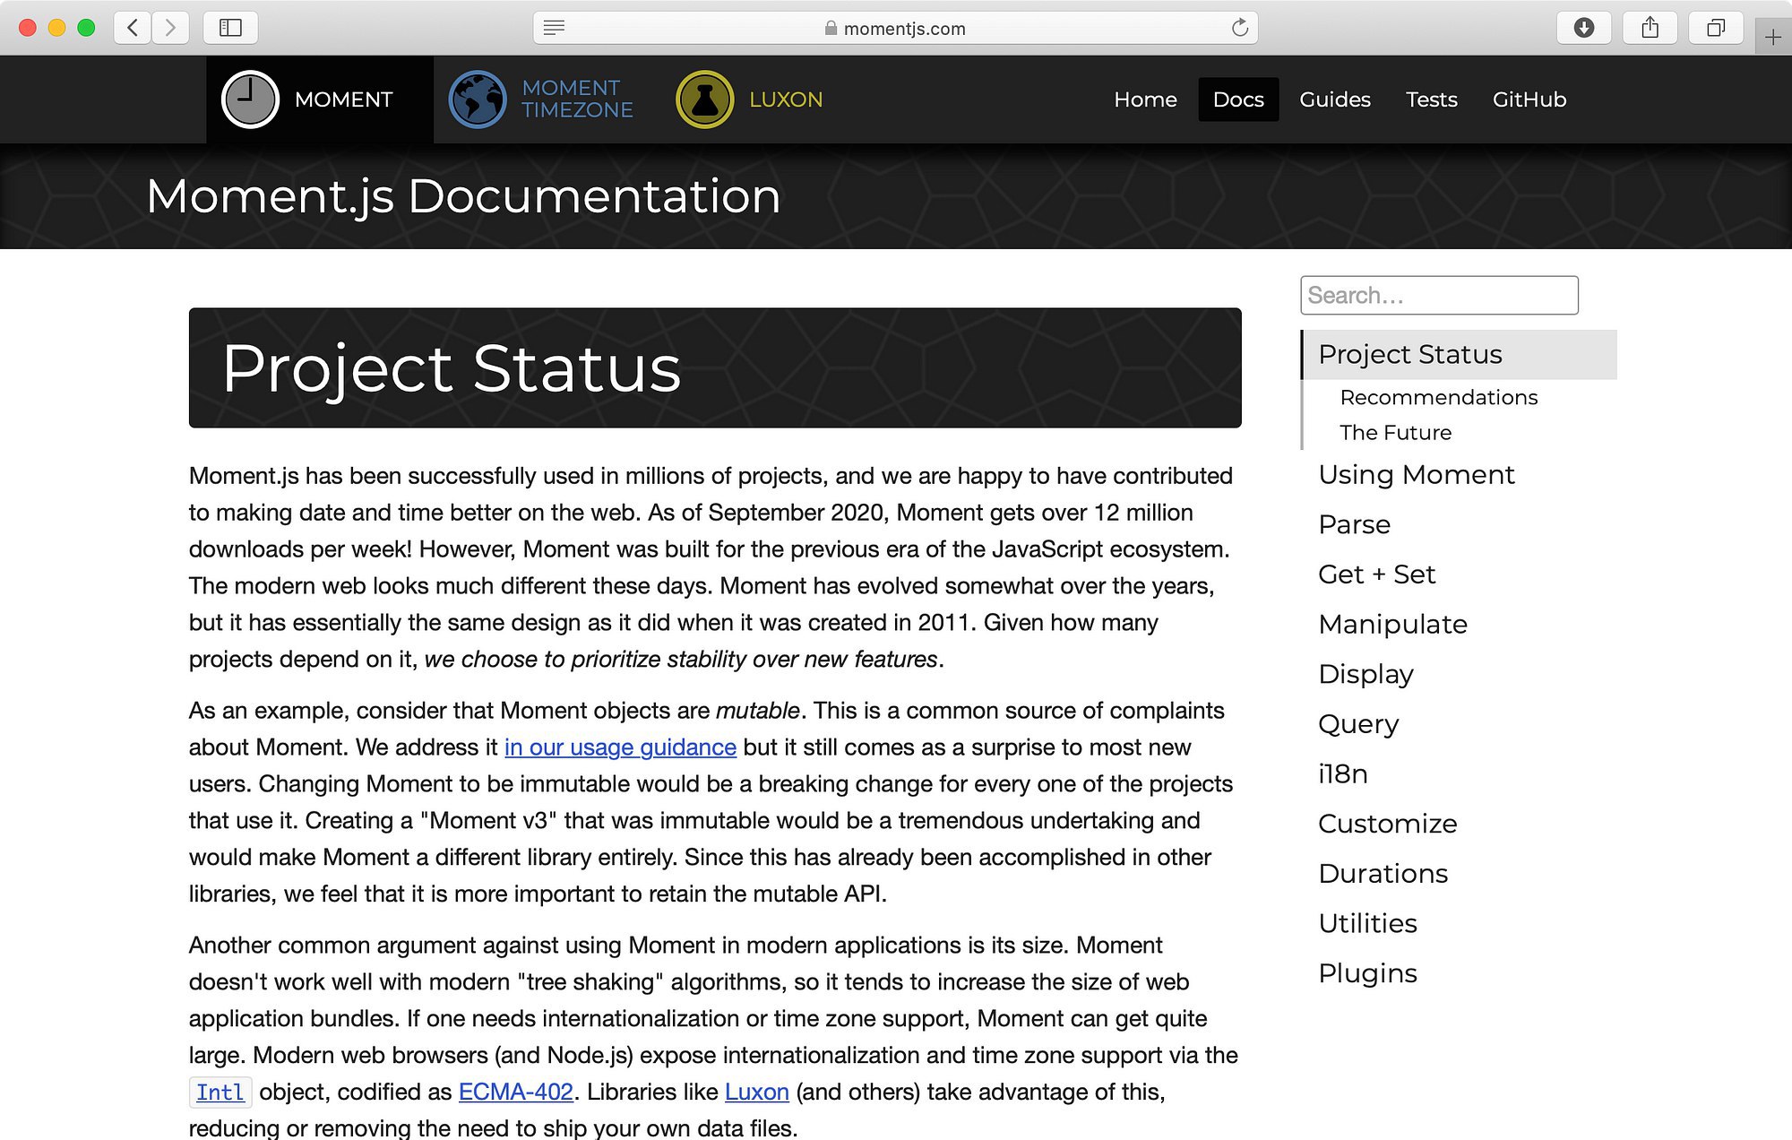Go to the GitHub nav link

(1529, 99)
